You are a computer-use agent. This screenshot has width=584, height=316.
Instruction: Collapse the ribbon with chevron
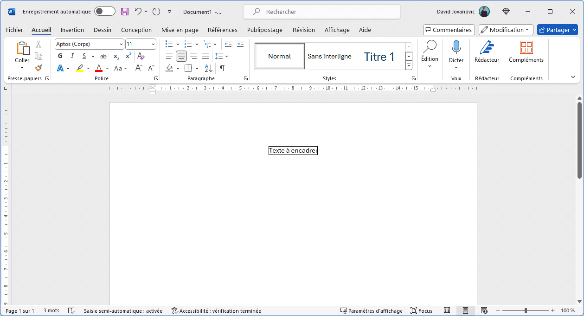(573, 77)
